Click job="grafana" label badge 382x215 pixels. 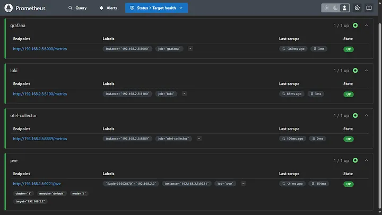click(x=169, y=49)
